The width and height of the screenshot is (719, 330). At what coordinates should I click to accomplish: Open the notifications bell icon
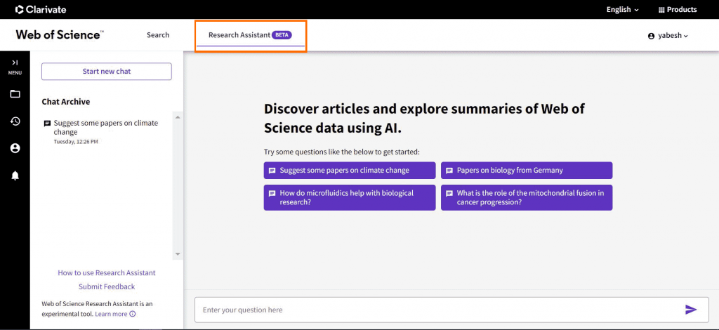(x=15, y=176)
